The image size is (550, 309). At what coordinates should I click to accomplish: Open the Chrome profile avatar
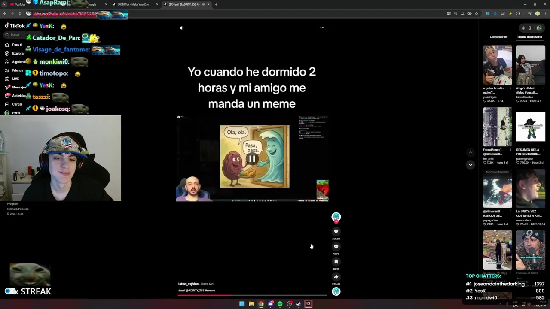pos(537,14)
